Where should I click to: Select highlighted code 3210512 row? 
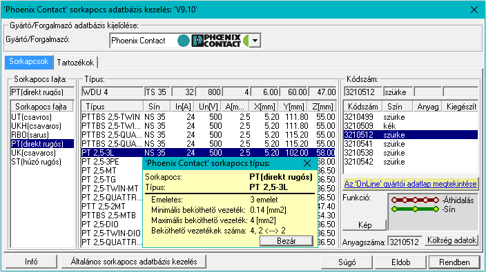[411, 135]
